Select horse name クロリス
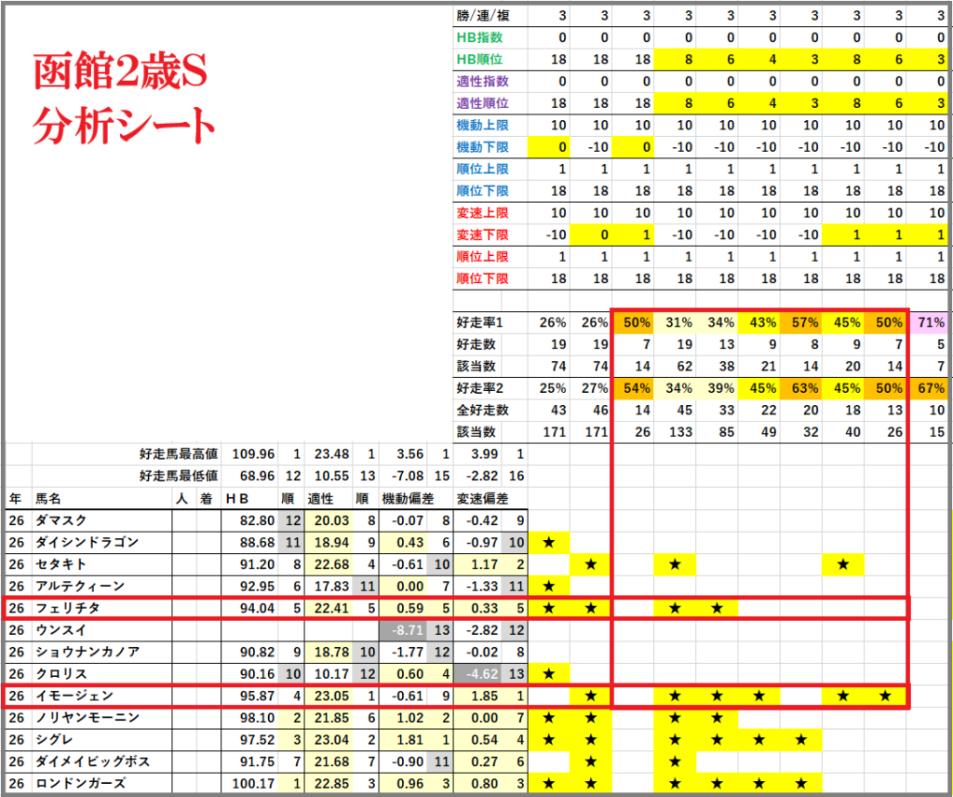 (60, 673)
